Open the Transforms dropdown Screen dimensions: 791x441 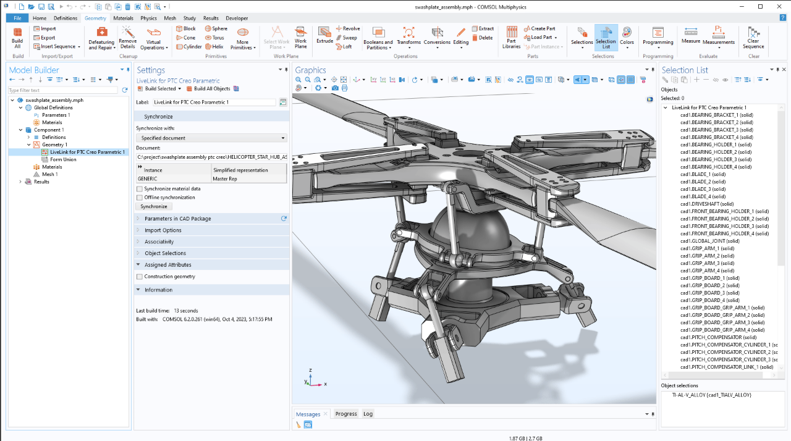point(408,38)
